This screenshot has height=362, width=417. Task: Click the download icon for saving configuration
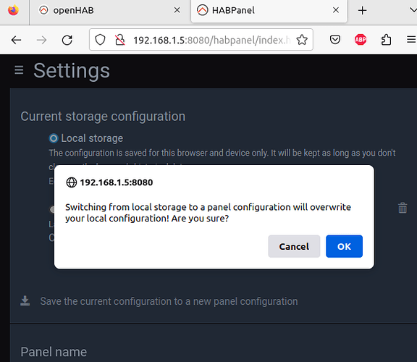(25, 301)
